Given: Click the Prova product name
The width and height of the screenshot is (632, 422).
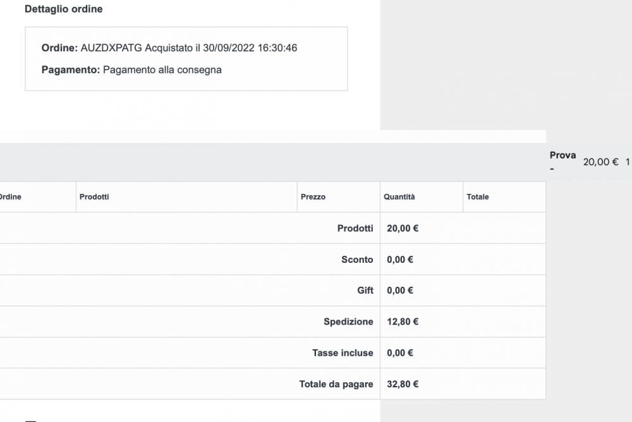Looking at the screenshot, I should (x=562, y=155).
